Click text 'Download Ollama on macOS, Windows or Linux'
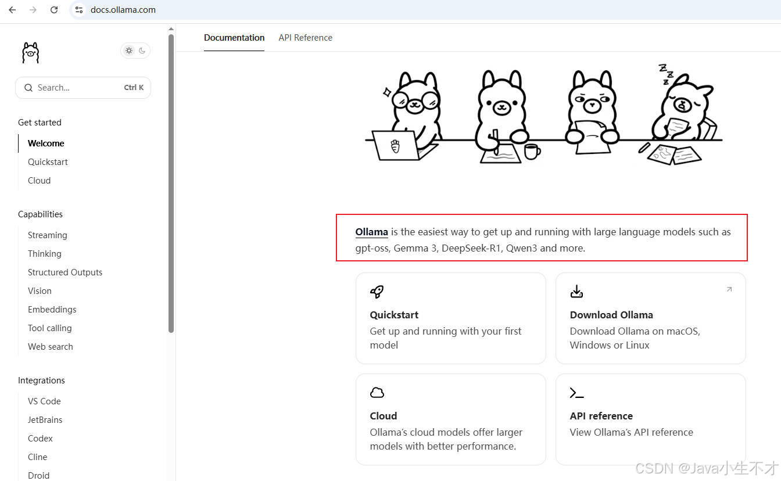This screenshot has height=481, width=781. tap(635, 338)
